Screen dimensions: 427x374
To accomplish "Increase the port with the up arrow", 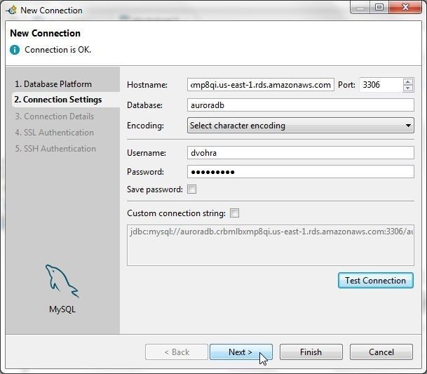I will [x=407, y=81].
